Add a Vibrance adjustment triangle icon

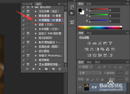click(110, 43)
